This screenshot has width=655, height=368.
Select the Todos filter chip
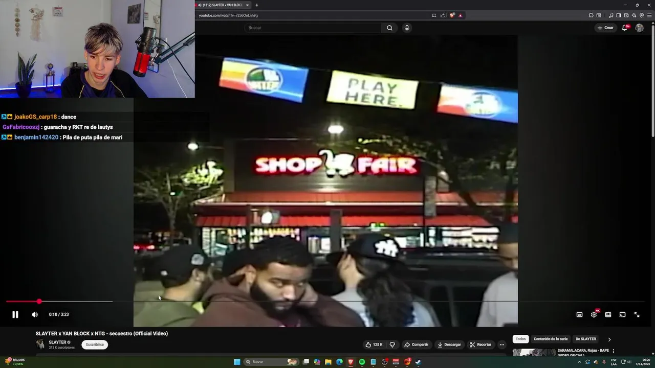(520, 339)
